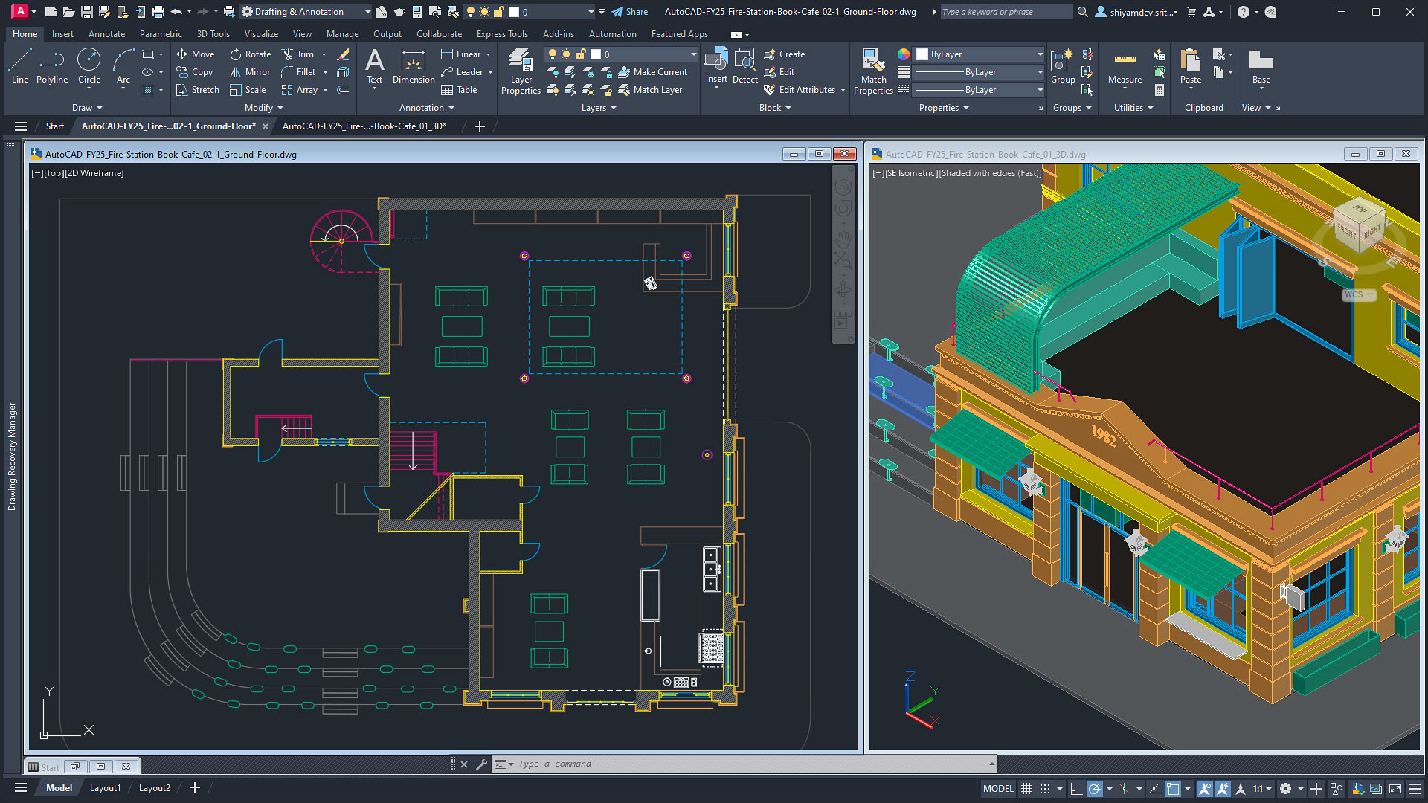Open the Layer Properties manager

pos(520,72)
